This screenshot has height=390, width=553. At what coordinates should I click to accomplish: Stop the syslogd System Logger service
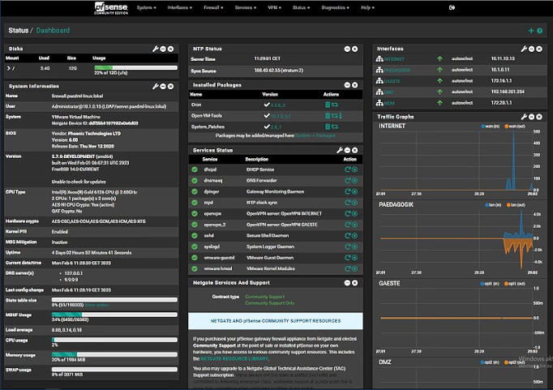click(x=354, y=246)
